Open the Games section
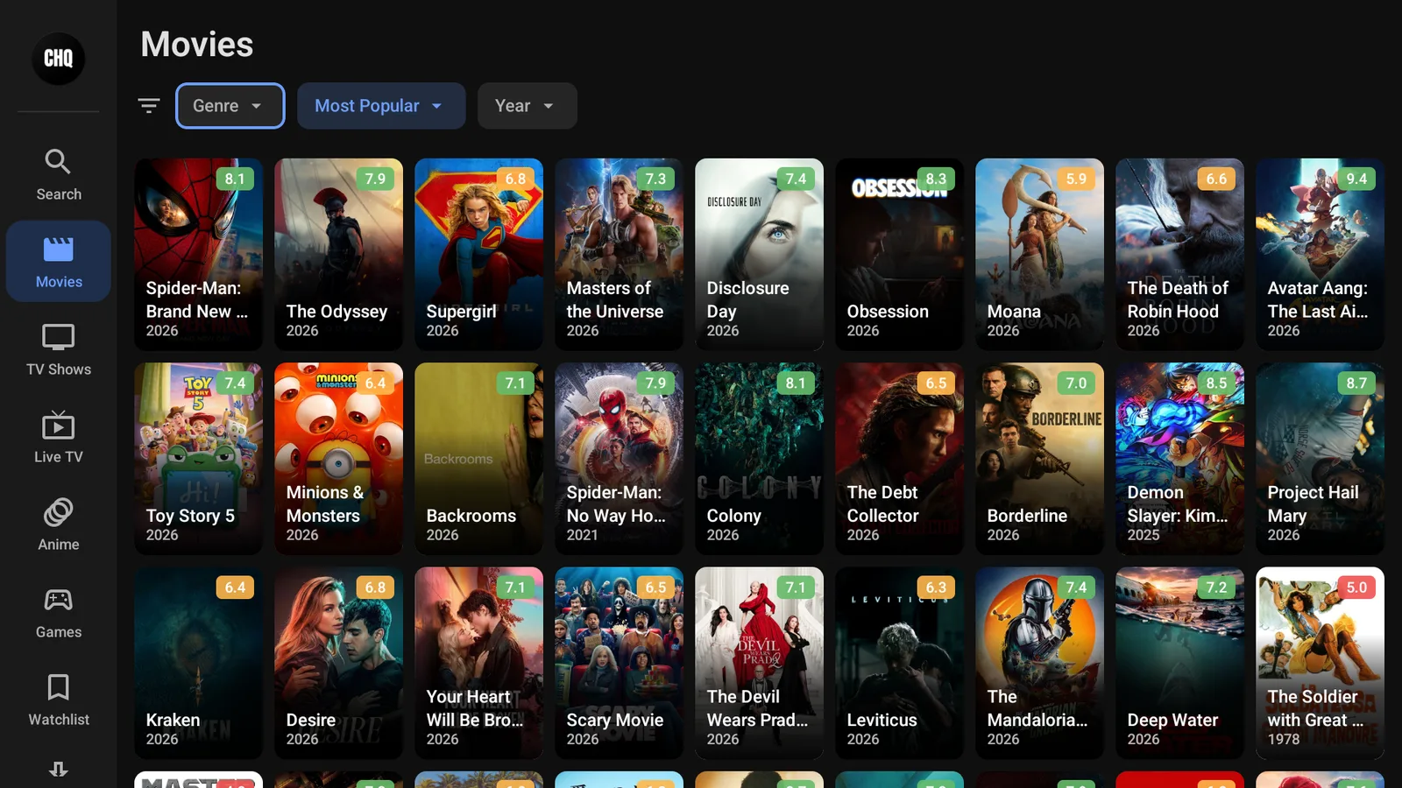Viewport: 1402px width, 788px height. click(x=59, y=612)
